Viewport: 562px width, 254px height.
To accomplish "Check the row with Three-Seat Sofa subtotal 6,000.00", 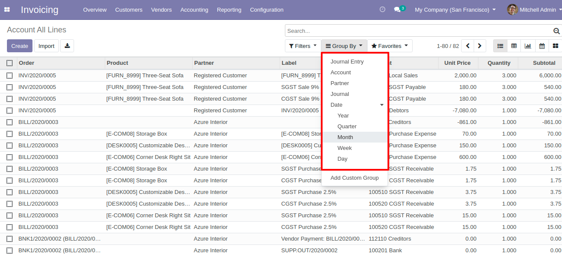I will pyautogui.click(x=10, y=76).
